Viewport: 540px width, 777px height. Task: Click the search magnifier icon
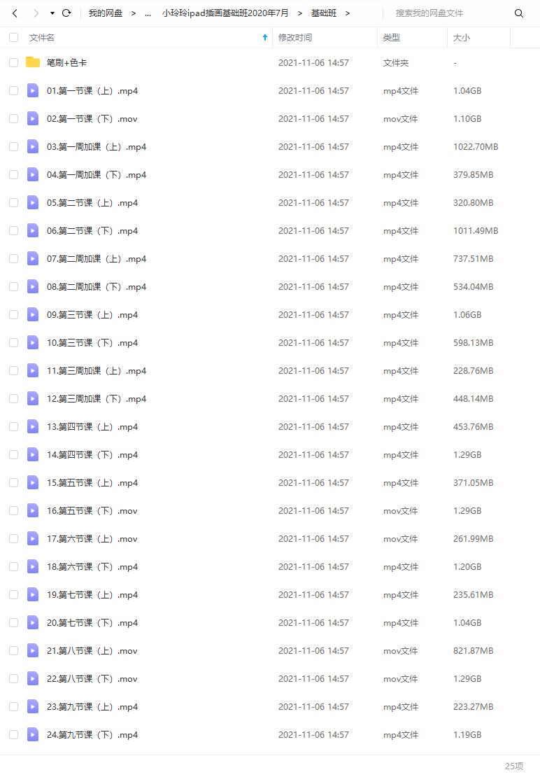coord(518,13)
